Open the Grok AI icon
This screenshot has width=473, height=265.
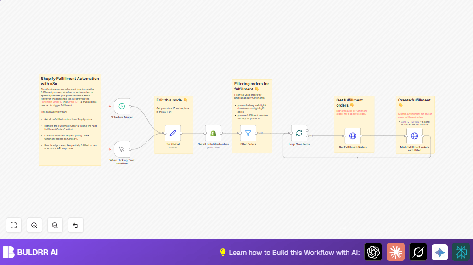(x=418, y=252)
